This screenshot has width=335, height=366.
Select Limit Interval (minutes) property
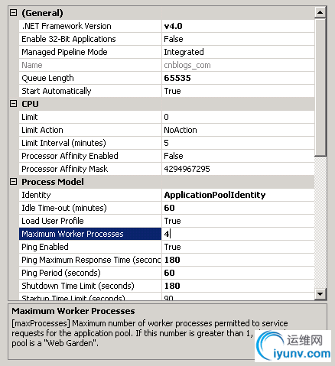click(x=90, y=143)
